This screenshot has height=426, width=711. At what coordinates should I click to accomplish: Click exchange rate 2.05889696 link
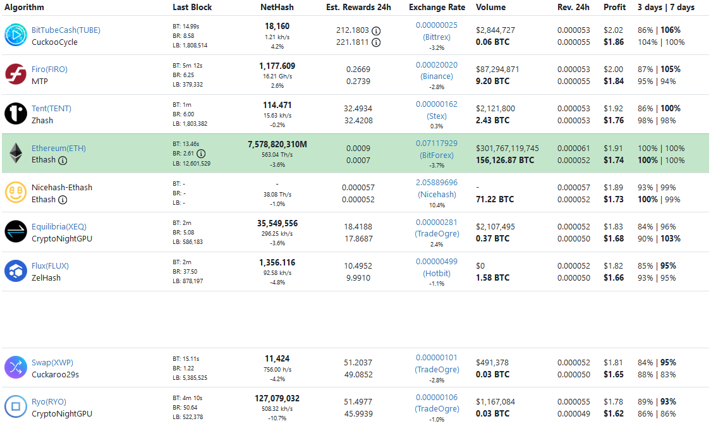point(437,183)
